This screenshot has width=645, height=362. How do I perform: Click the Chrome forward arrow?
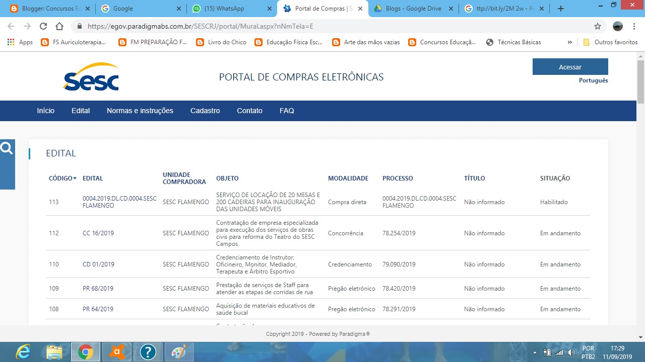(x=27, y=26)
